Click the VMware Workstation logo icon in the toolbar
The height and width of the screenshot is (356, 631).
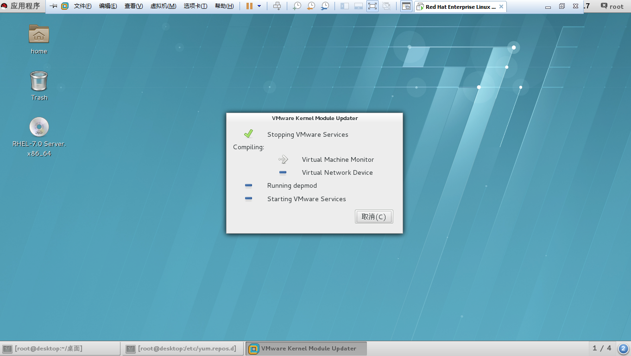pyautogui.click(x=65, y=6)
